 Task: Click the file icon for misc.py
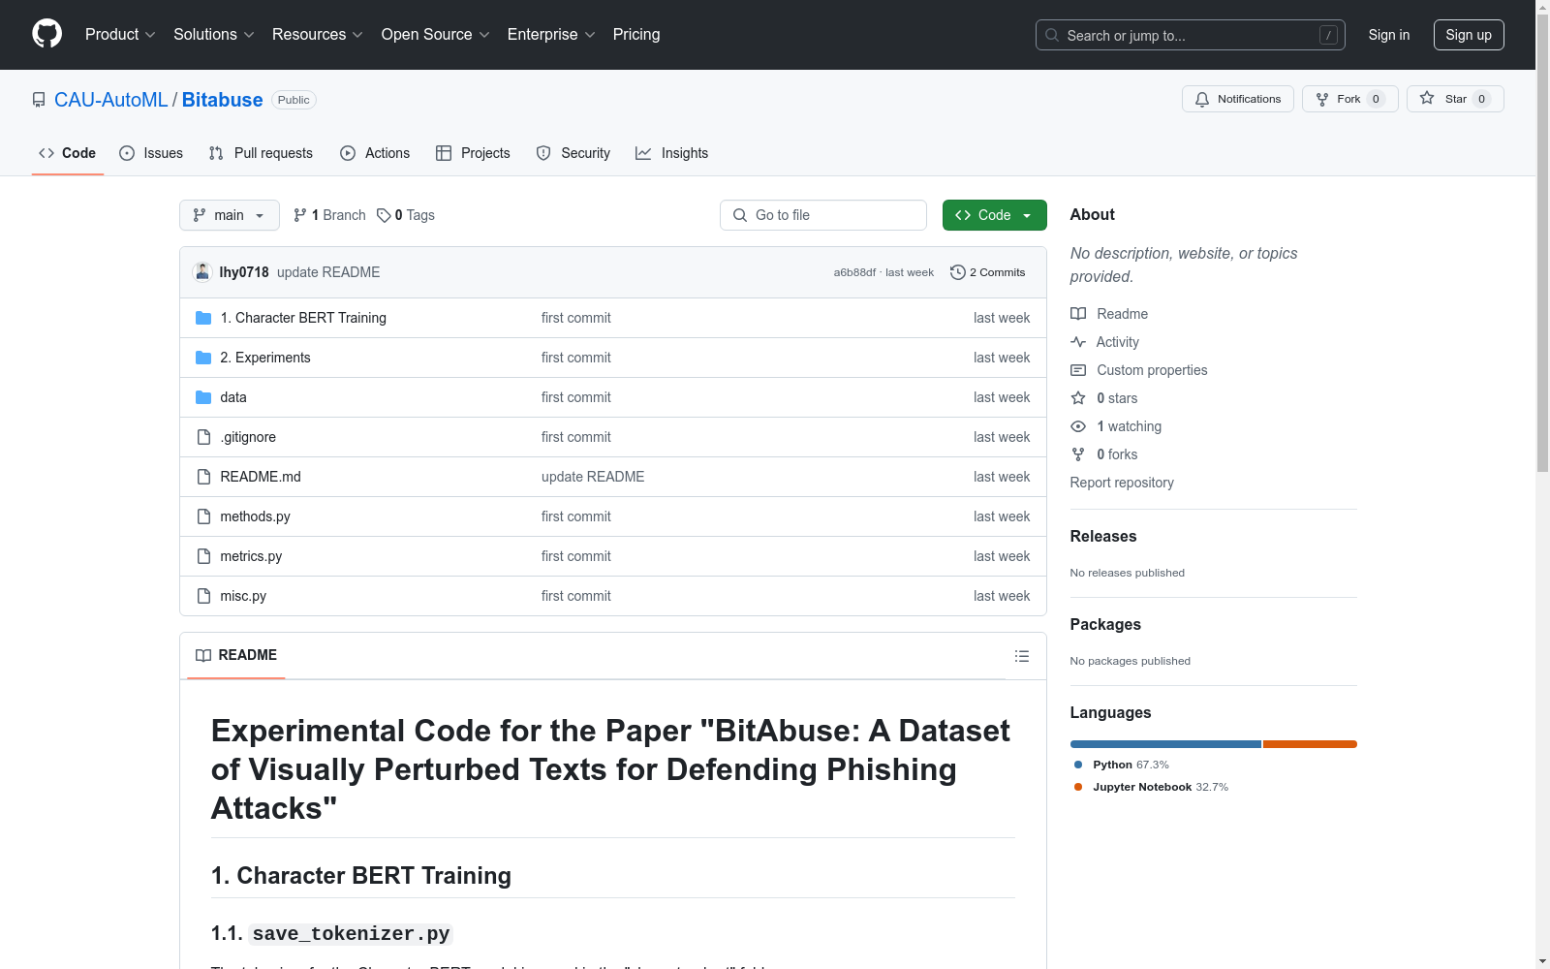203,596
